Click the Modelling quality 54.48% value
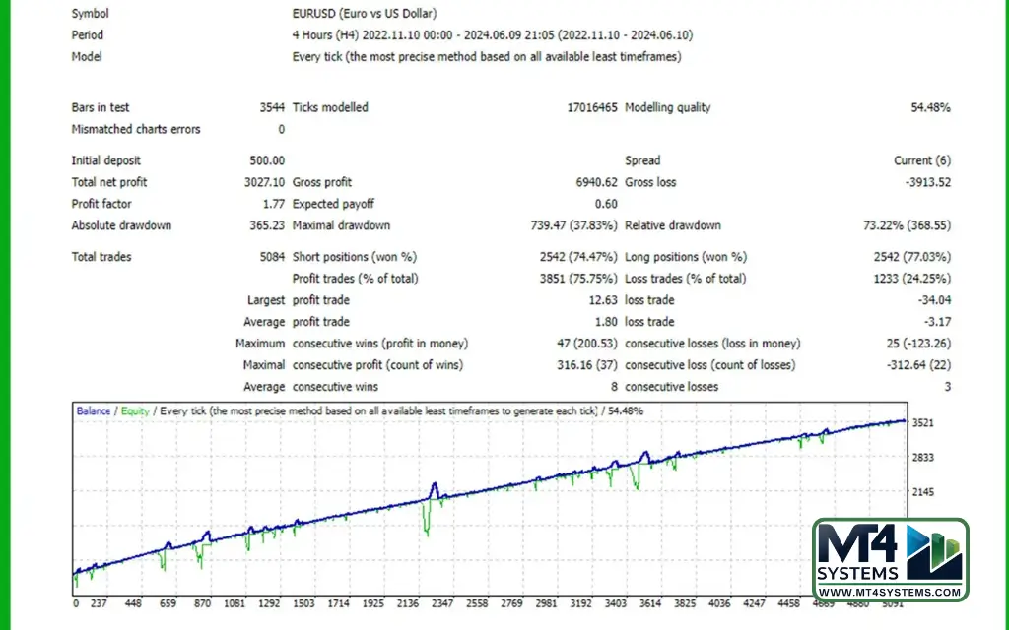Image resolution: width=1009 pixels, height=630 pixels. pyautogui.click(x=930, y=107)
